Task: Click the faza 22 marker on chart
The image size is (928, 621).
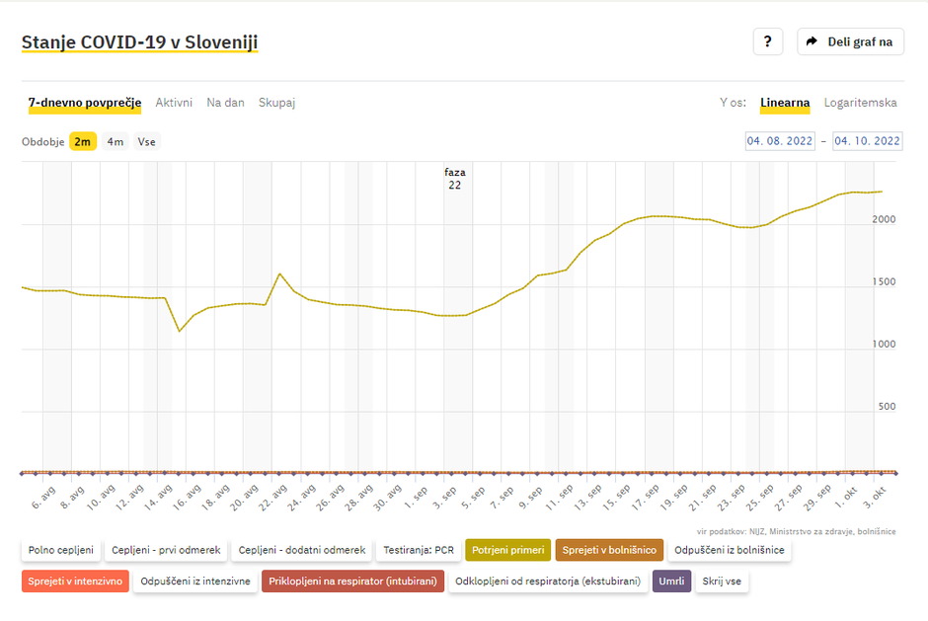Action: [454, 178]
